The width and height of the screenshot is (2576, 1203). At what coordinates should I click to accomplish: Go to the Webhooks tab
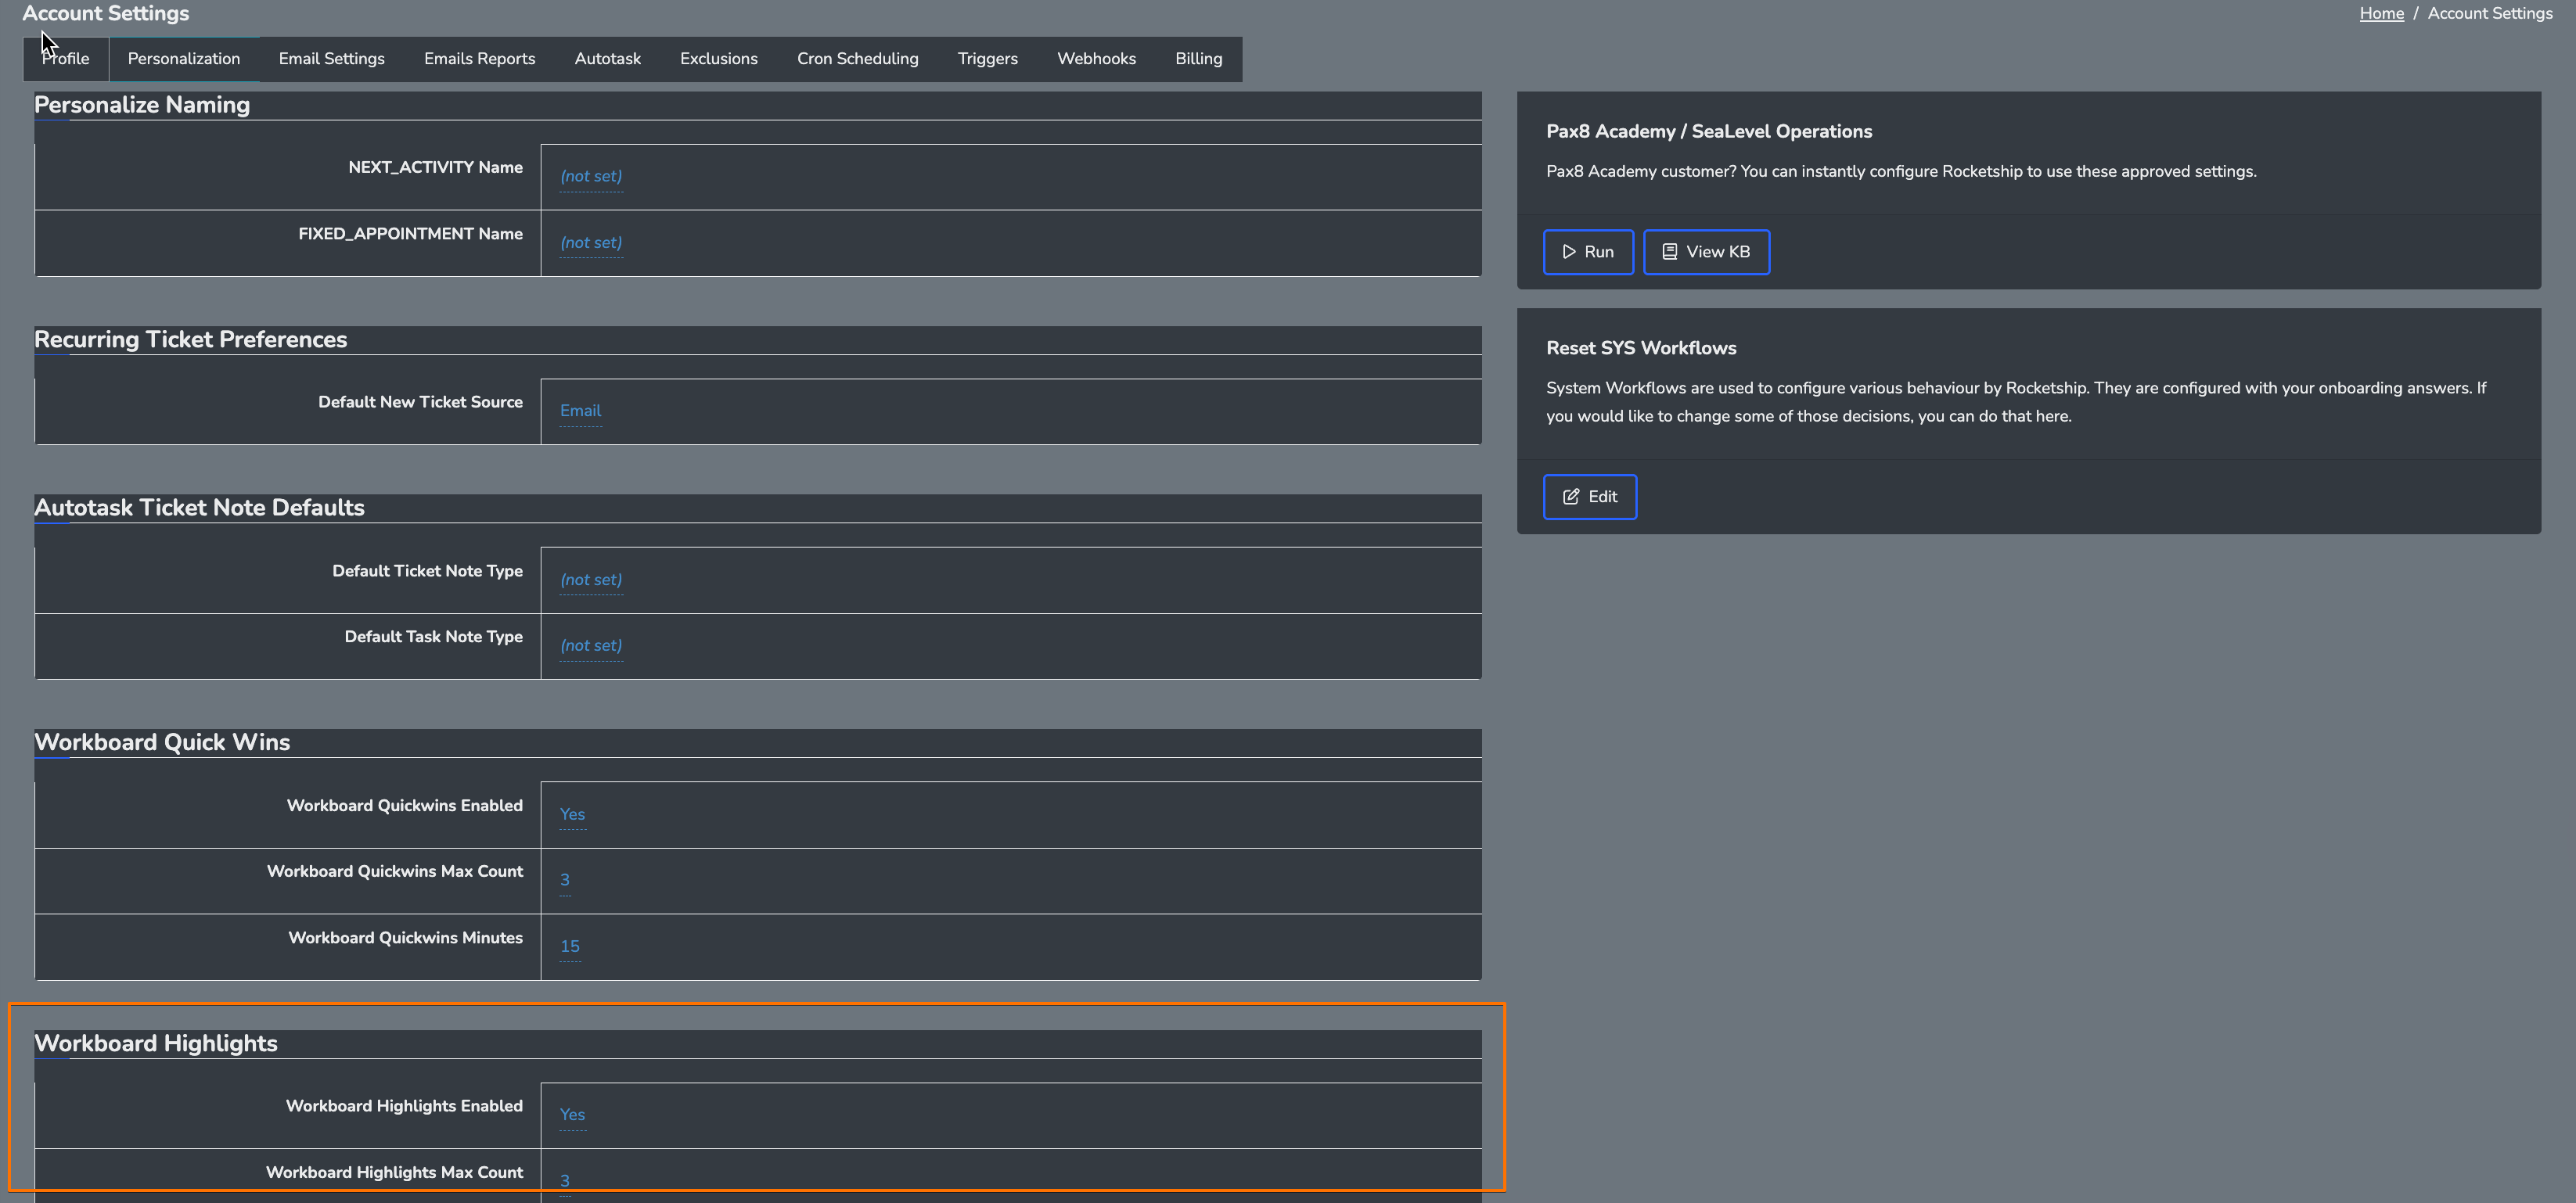coord(1096,59)
